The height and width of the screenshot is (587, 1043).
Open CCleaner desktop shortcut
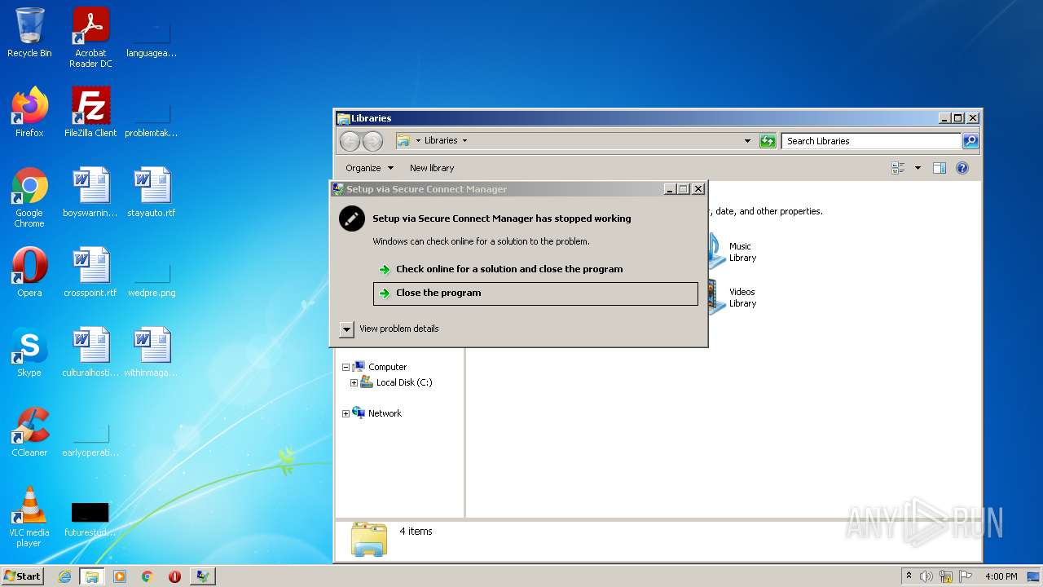click(x=29, y=432)
